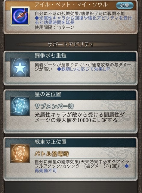The width and height of the screenshot is (142, 193).
Task: Tap the 使用間隔：15ターン cooldown text
Action: pyautogui.click(x=54, y=27)
